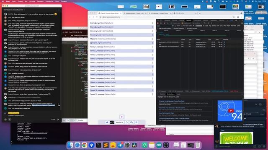The height and width of the screenshot is (150, 268).
Task: Open Invert all network filters link
Action: point(167,113)
